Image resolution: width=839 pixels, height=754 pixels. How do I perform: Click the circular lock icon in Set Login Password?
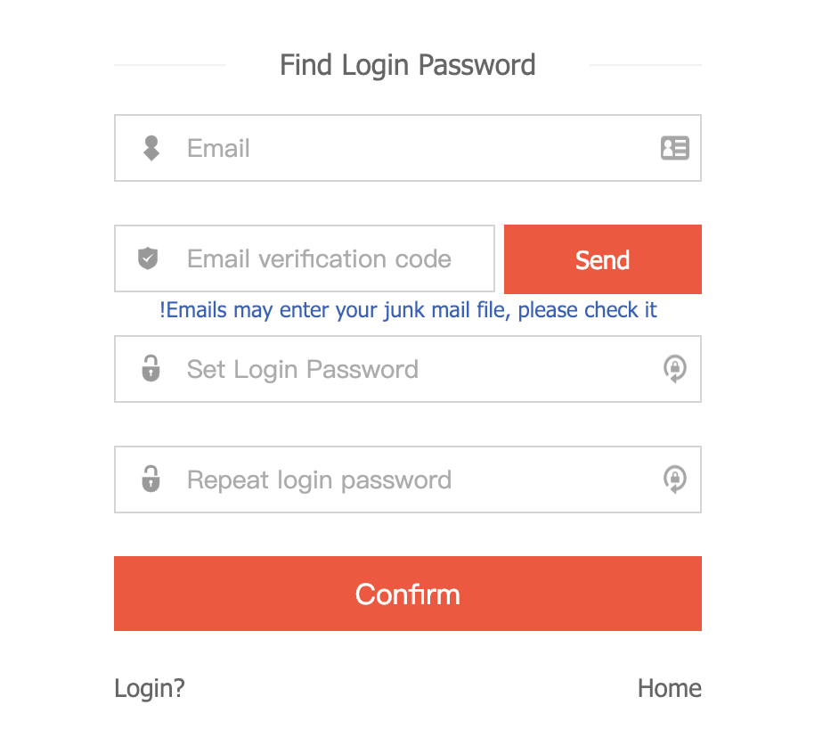(x=674, y=368)
